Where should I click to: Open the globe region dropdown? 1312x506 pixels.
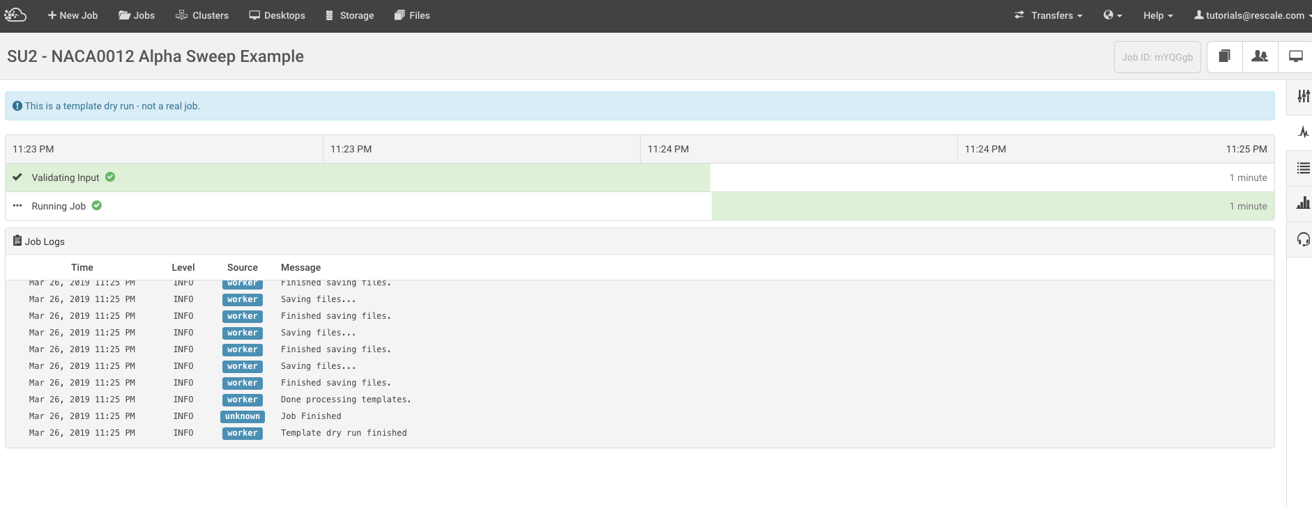pos(1113,15)
